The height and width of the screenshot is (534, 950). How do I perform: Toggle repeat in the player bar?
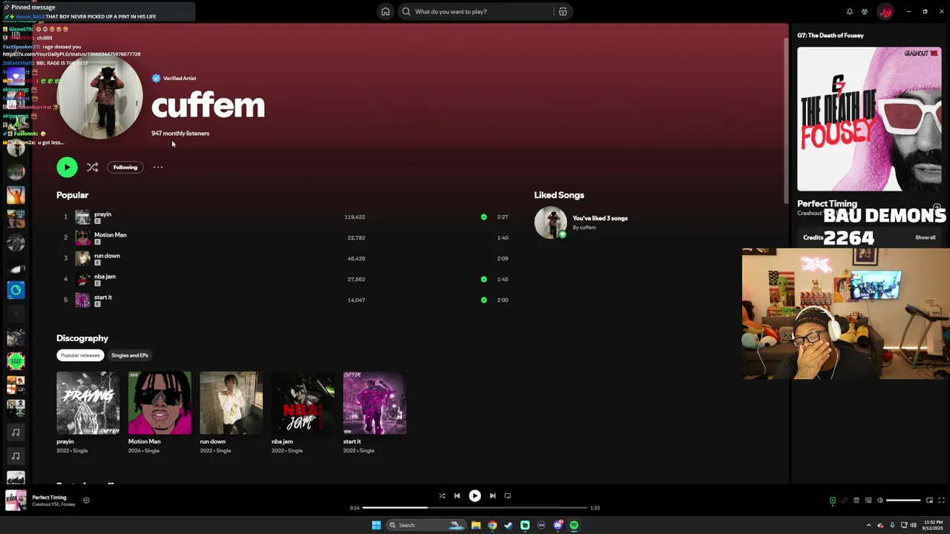pyautogui.click(x=508, y=495)
